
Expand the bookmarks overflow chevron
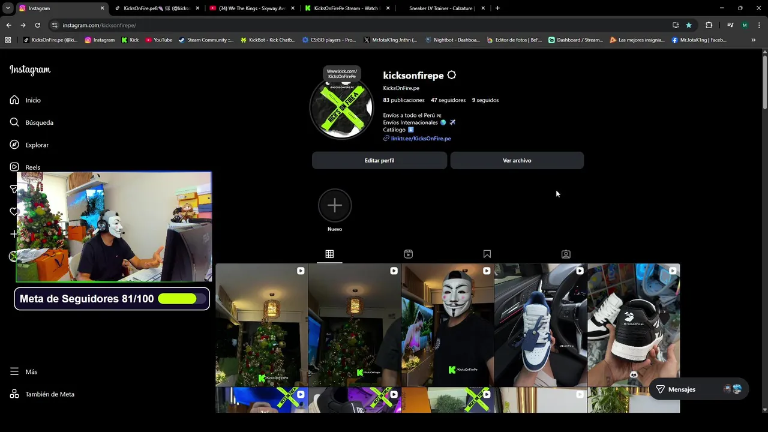(x=754, y=40)
